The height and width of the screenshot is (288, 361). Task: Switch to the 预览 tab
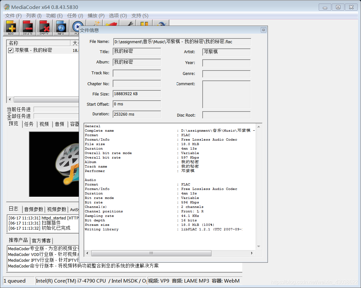[13, 123]
